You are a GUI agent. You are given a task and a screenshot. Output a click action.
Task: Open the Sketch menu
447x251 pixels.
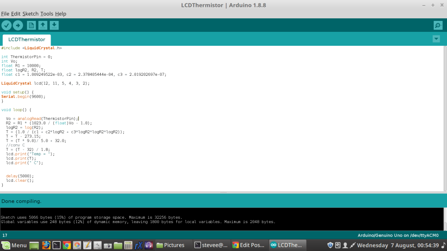click(x=31, y=14)
